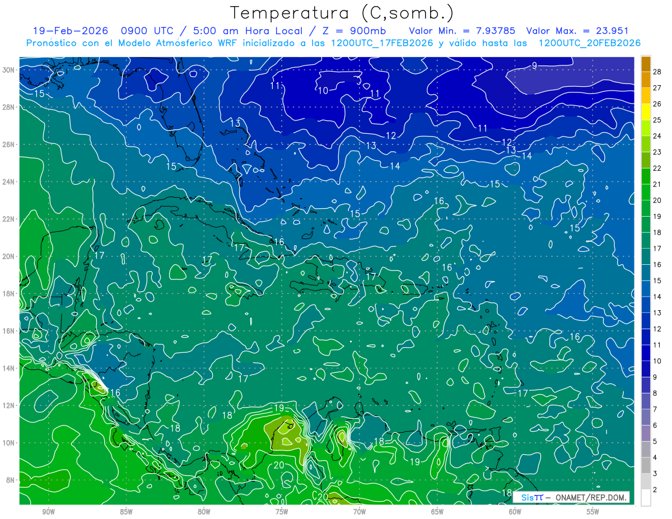Click the '9' contour label on map
This screenshot has height=519, width=672.
[x=534, y=66]
